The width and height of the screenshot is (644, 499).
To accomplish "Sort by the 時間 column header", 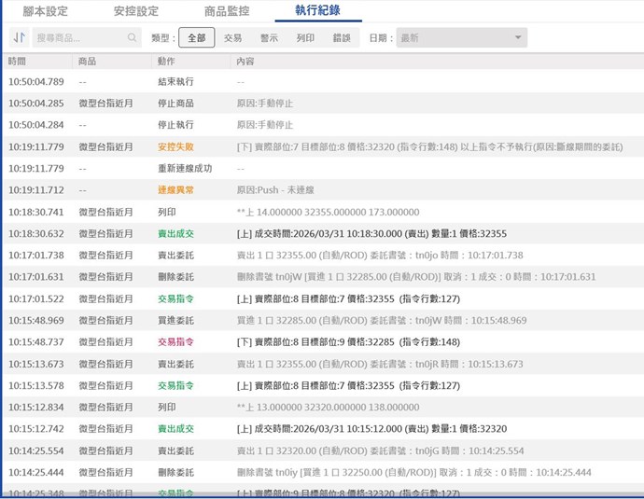I will coord(18,61).
